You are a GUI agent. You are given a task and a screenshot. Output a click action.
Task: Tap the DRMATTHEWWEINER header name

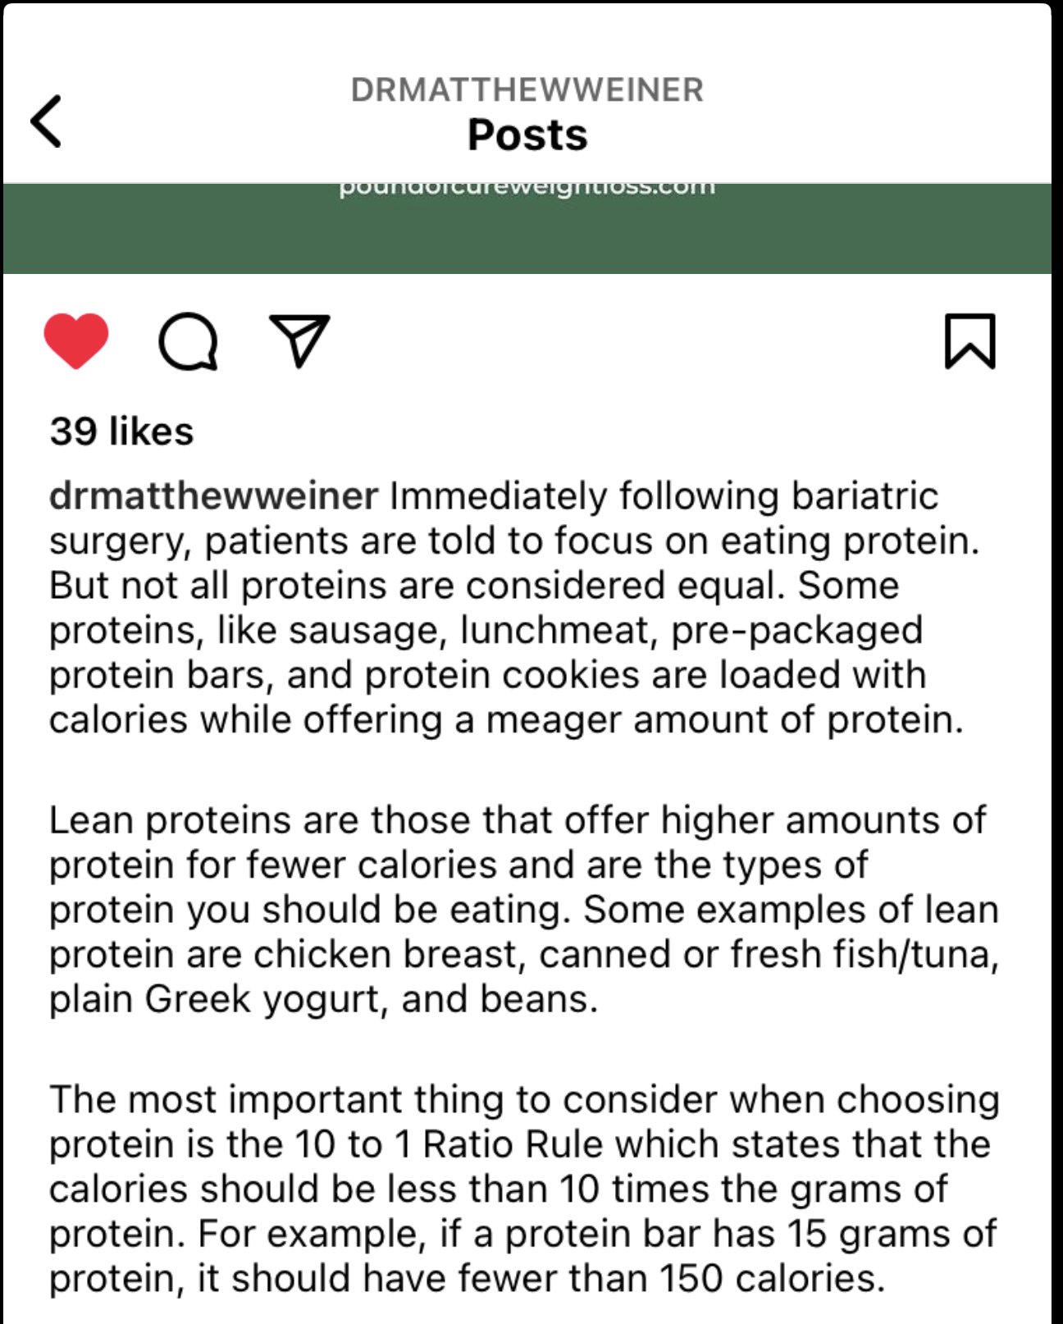pos(527,89)
